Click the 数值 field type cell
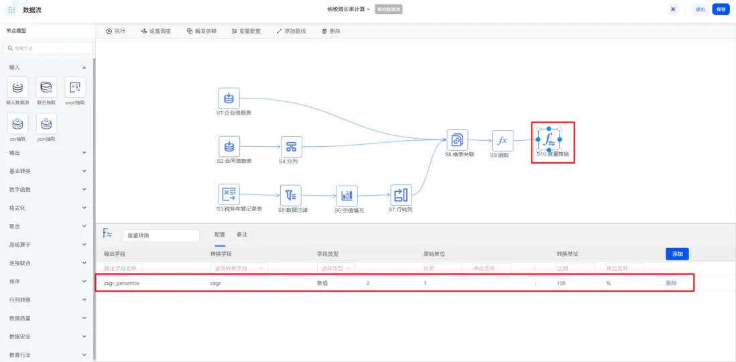The height and width of the screenshot is (362, 736). coord(323,283)
